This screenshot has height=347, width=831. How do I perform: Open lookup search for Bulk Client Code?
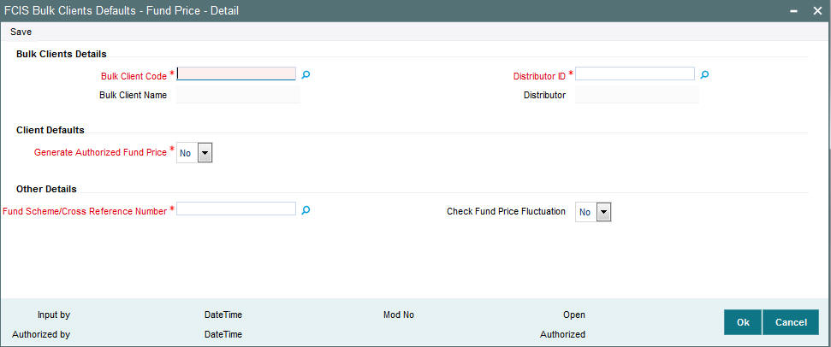click(x=306, y=75)
